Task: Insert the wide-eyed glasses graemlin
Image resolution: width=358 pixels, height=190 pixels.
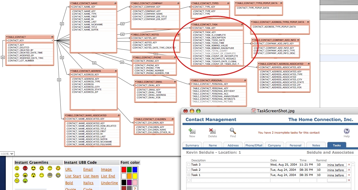Action: click(50, 175)
